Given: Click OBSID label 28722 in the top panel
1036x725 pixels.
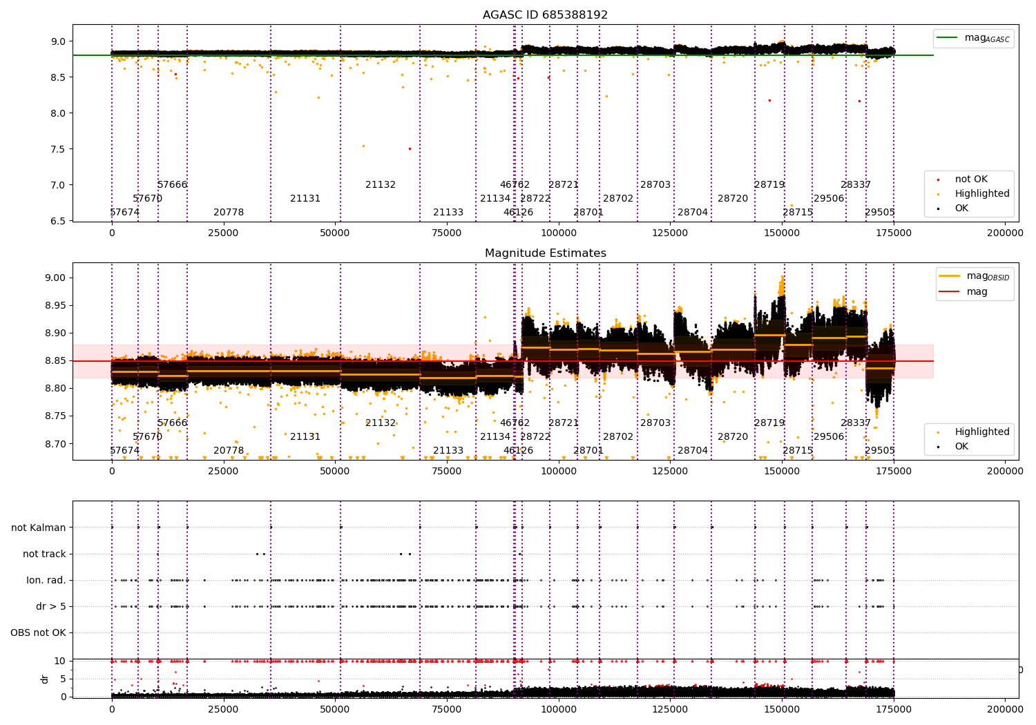Looking at the screenshot, I should (x=536, y=199).
